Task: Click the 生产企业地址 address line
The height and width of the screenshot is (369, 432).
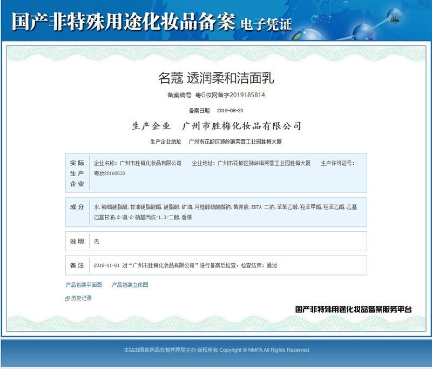Action: coord(216,142)
